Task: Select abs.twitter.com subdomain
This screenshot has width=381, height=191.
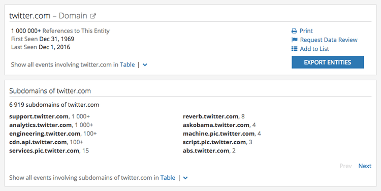Action: (206, 151)
